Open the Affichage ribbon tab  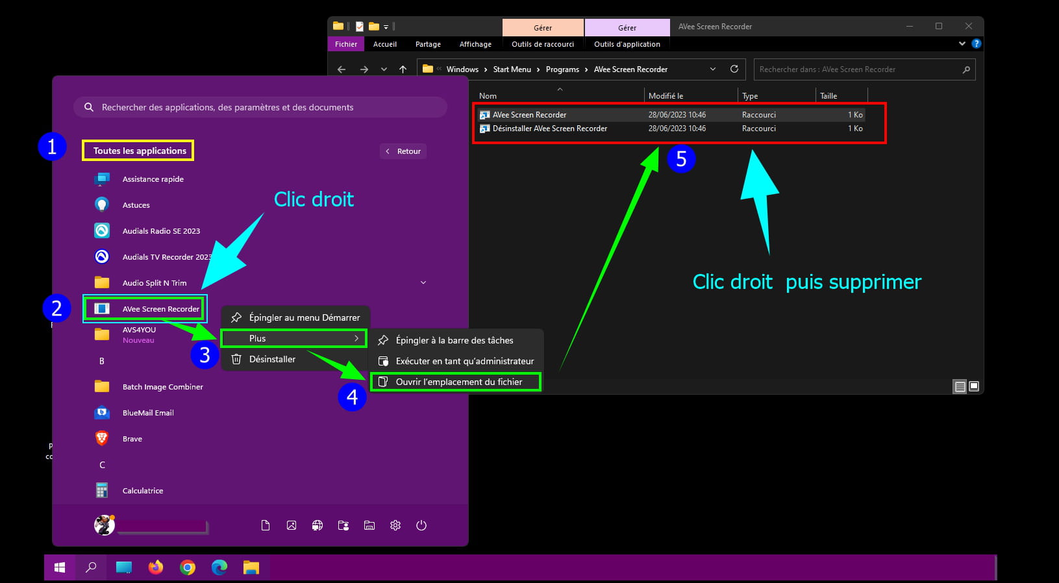pyautogui.click(x=475, y=44)
